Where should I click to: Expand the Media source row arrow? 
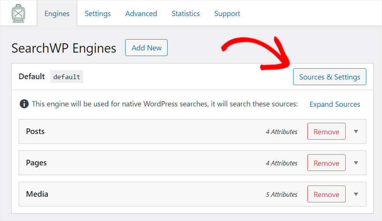click(356, 194)
